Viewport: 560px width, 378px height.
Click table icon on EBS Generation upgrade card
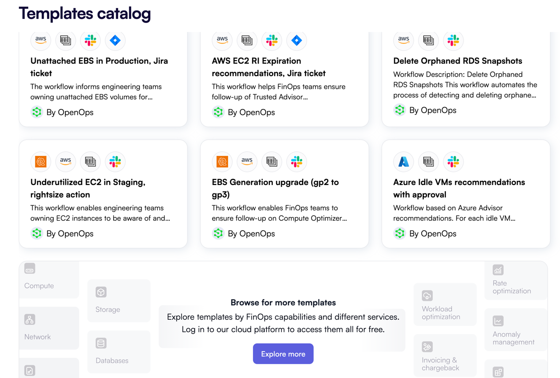pyautogui.click(x=272, y=162)
